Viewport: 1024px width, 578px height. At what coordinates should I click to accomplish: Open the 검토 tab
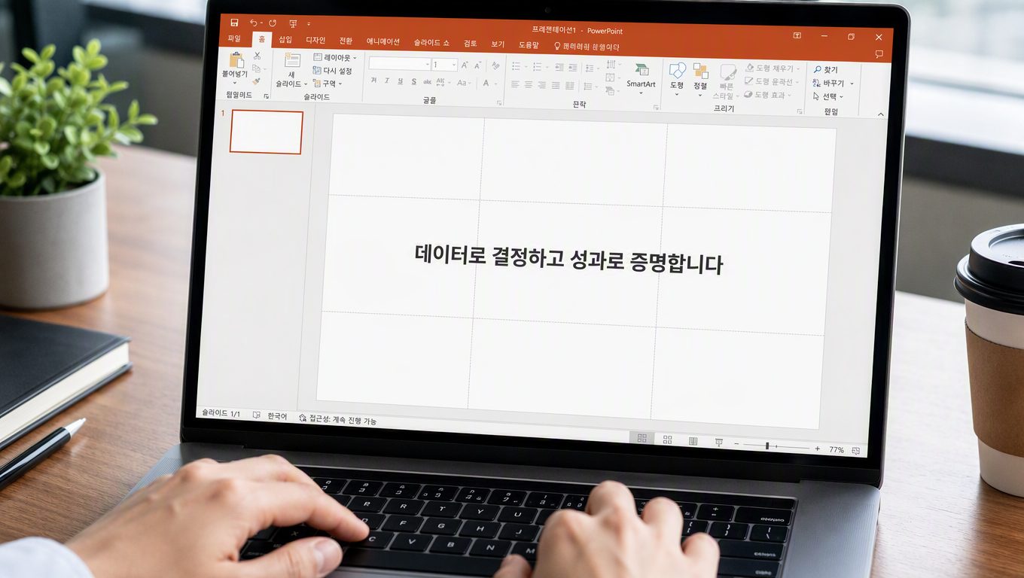[471, 44]
